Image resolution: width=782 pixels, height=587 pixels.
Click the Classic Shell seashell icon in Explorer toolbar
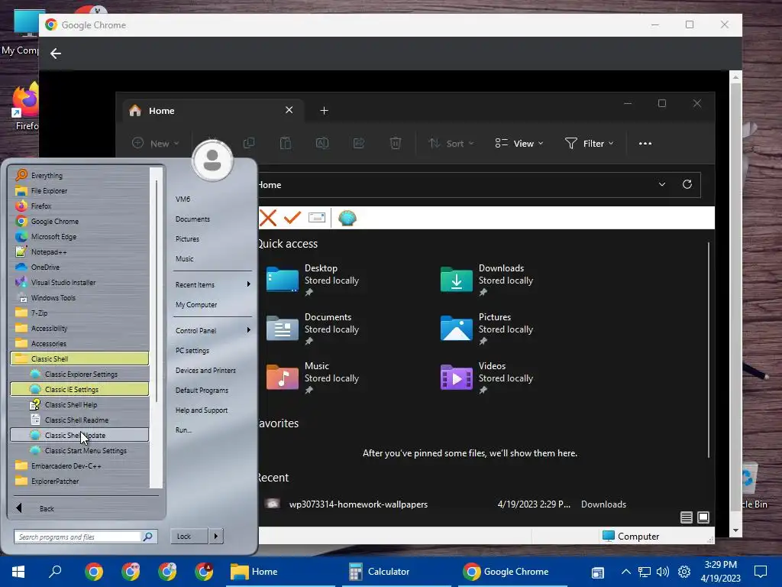pos(347,218)
